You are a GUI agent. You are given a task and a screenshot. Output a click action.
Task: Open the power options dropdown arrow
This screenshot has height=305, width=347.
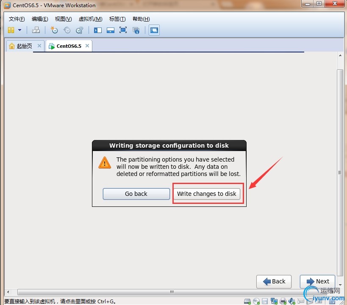19,30
